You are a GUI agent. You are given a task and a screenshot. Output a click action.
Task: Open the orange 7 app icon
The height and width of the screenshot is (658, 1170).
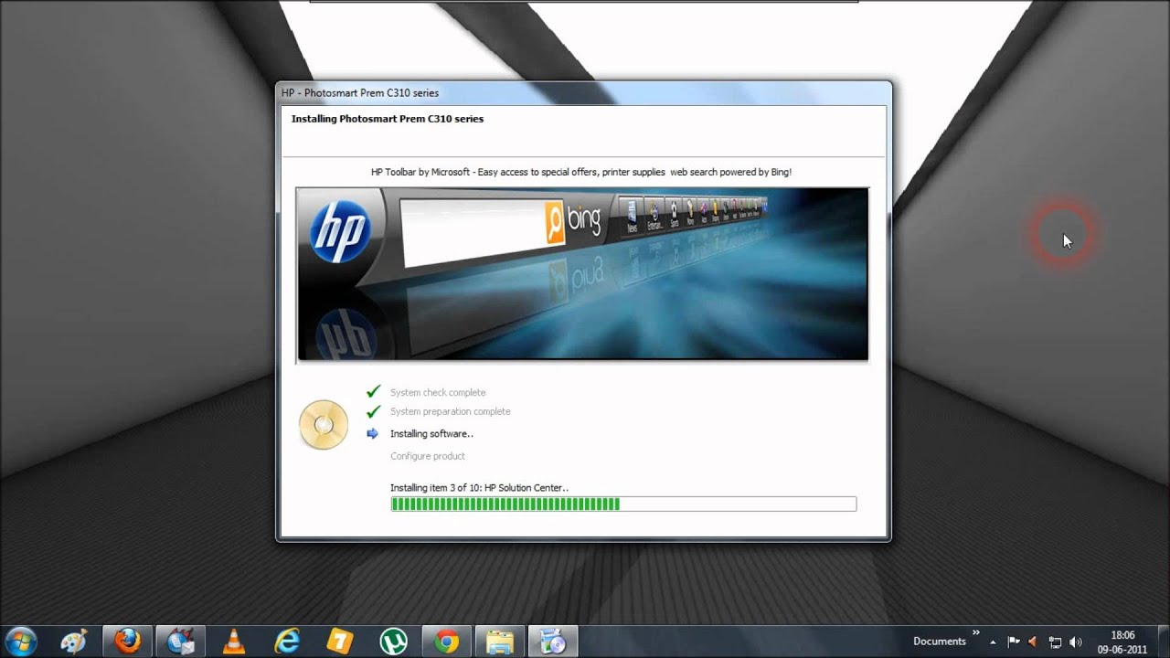340,642
